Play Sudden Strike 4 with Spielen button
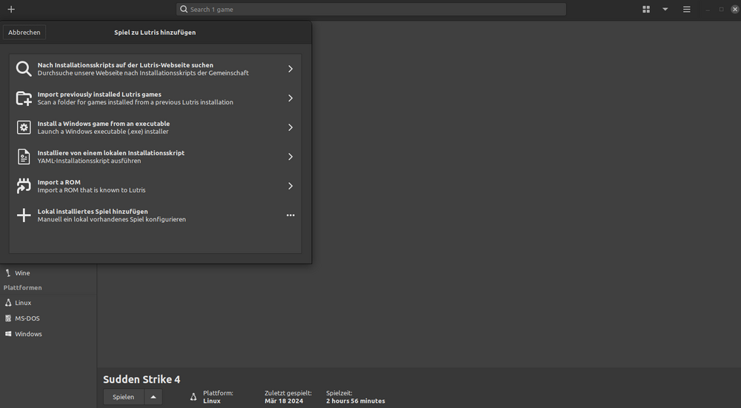 pos(123,397)
